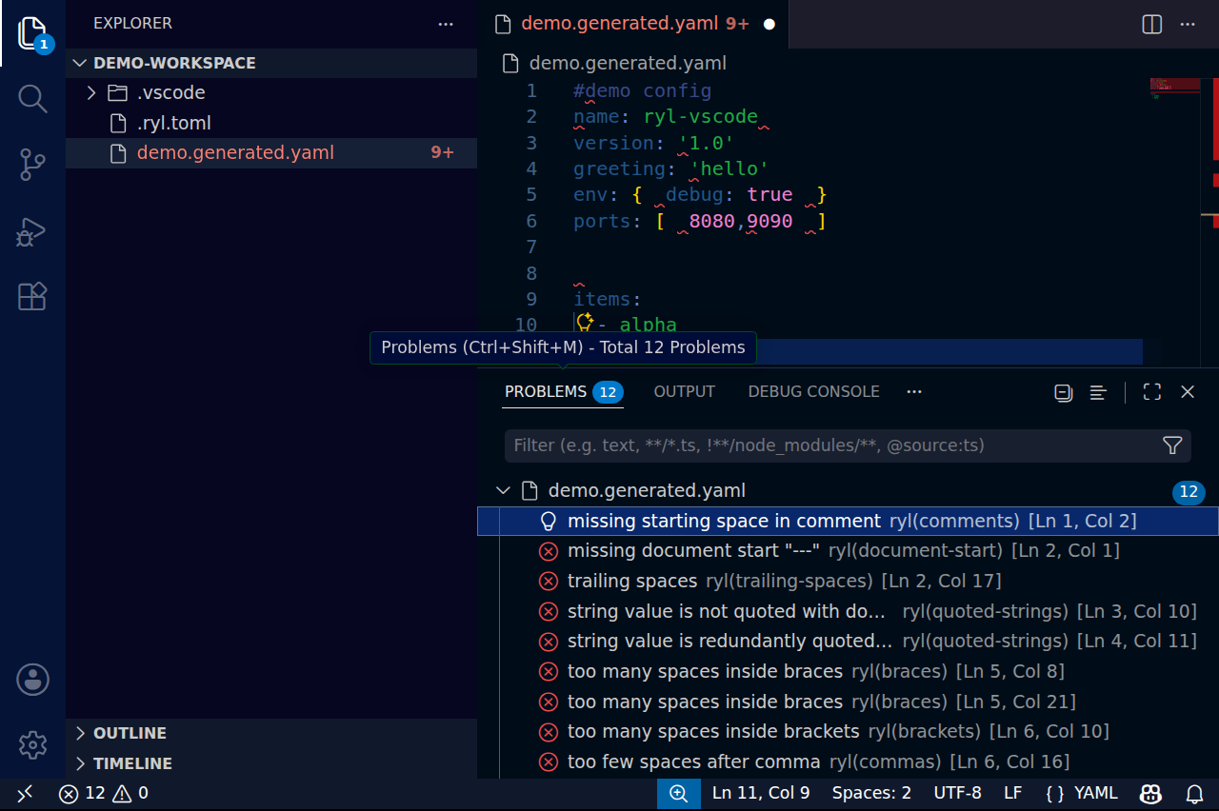Select missing document start problem

pos(848,551)
